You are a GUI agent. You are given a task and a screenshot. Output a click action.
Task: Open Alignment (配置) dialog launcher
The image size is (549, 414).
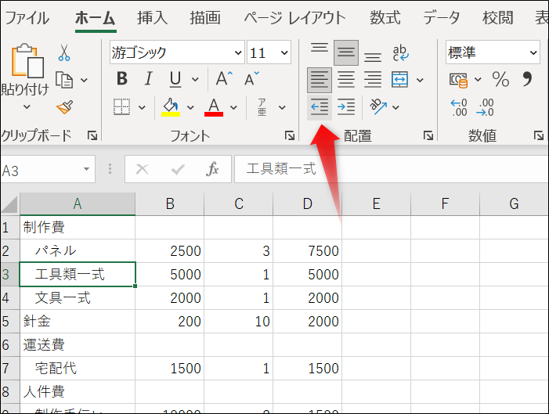tap(428, 135)
